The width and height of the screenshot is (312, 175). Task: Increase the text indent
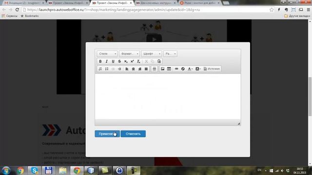(x=119, y=69)
